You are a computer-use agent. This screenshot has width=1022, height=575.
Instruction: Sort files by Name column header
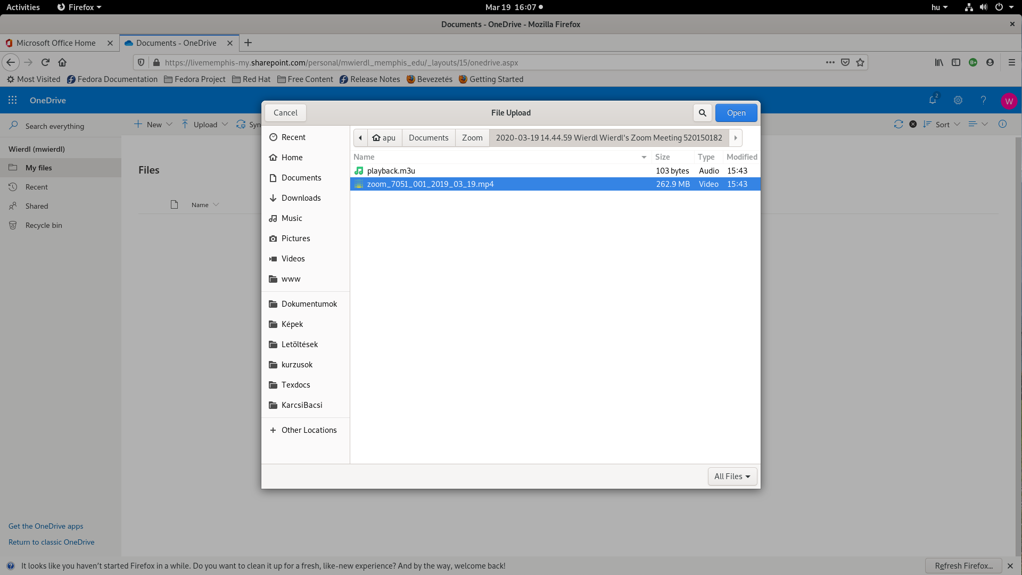[x=500, y=157]
